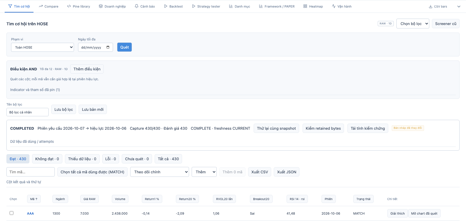
Task: Click the Strategy tester play icon
Action: 194,6
